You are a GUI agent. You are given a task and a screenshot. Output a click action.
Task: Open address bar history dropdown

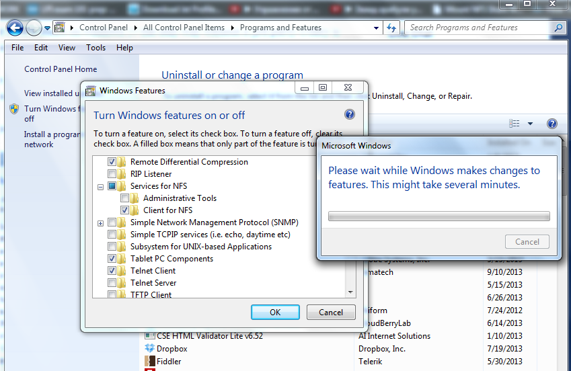376,28
